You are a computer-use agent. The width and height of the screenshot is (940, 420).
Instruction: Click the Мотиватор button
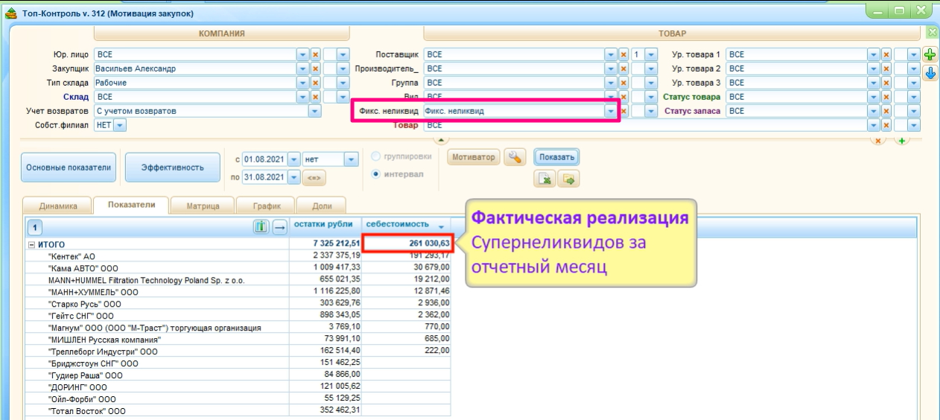coord(474,157)
